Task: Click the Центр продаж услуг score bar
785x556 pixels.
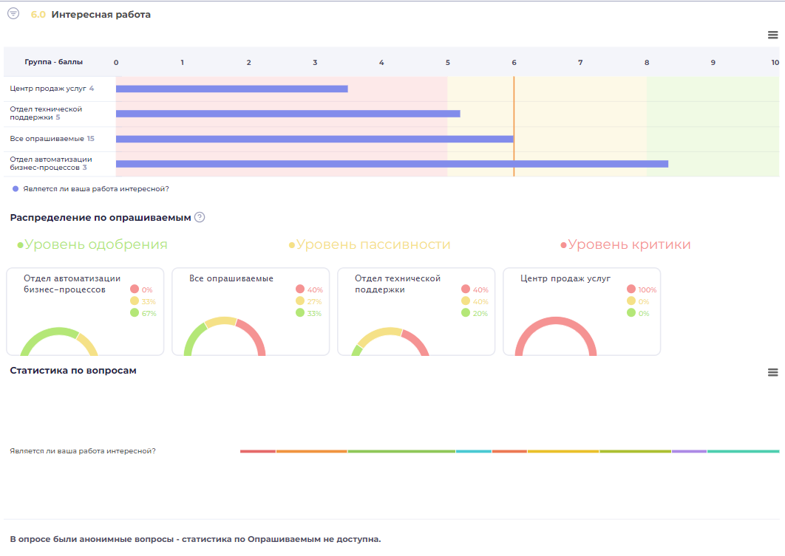Action: (x=231, y=89)
